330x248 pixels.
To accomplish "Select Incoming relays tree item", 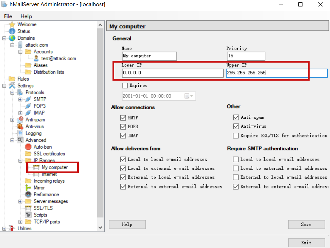I will tap(49, 181).
